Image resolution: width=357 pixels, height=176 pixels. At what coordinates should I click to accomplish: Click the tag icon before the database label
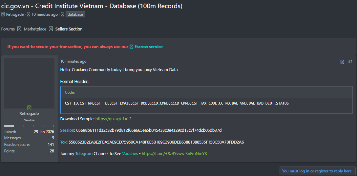click(63, 14)
